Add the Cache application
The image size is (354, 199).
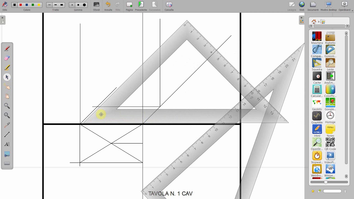[x=317, y=78]
